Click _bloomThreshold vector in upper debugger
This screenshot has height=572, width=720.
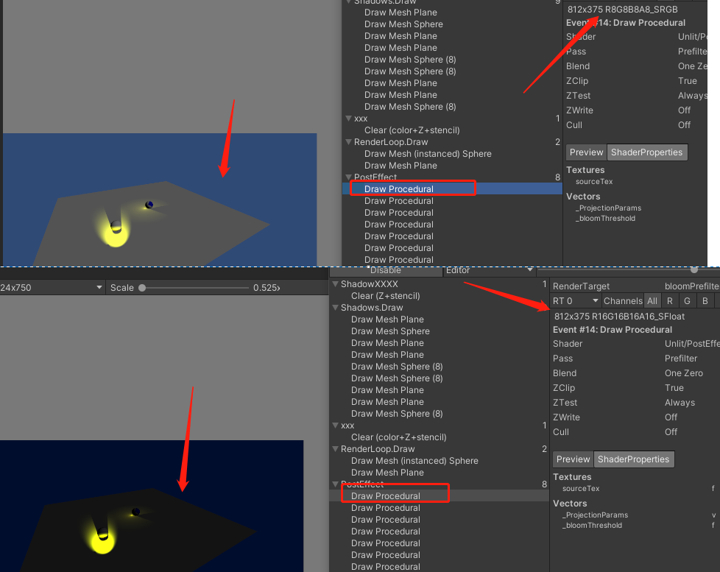pos(606,219)
